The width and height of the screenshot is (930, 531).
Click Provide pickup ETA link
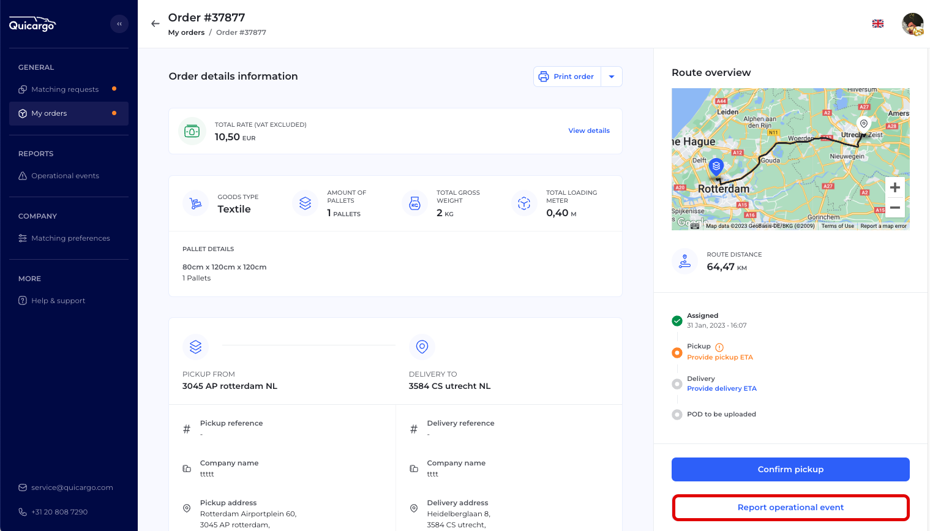[x=719, y=357]
